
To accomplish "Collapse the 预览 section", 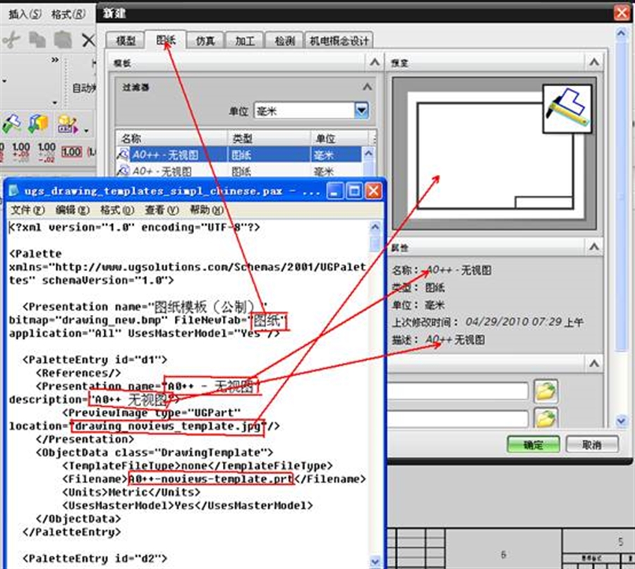I will pos(594,62).
